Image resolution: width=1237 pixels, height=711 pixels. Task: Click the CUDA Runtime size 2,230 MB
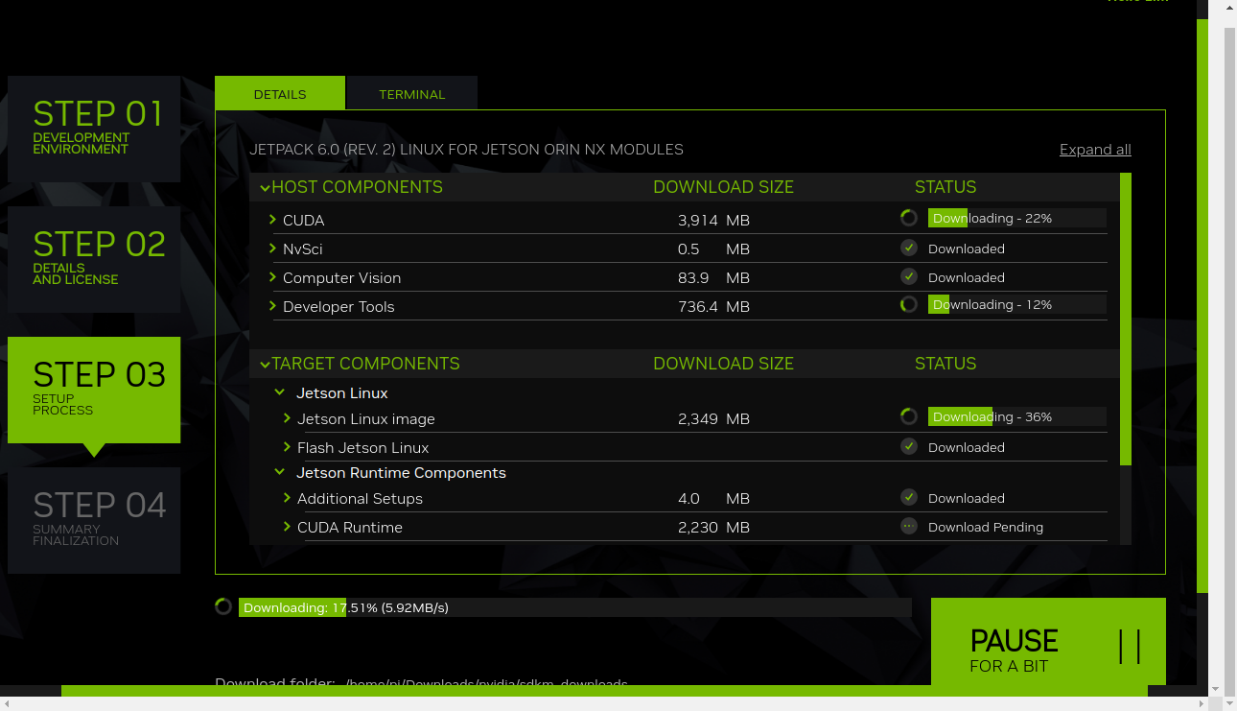[713, 527]
